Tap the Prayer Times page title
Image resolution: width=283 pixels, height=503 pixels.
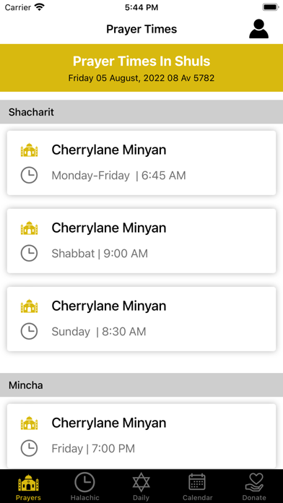click(141, 29)
